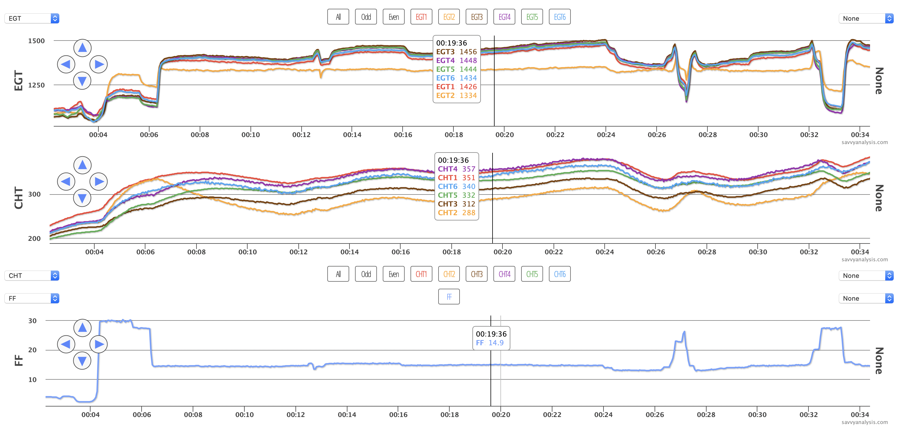Screen dimensions: 901x431
Task: Click the CHT4 357 tooltip value
Action: pos(456,169)
